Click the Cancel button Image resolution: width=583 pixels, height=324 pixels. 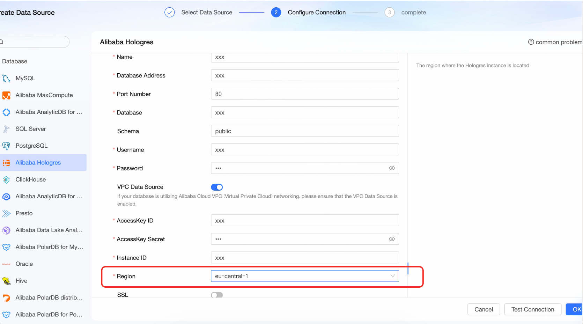[484, 309]
